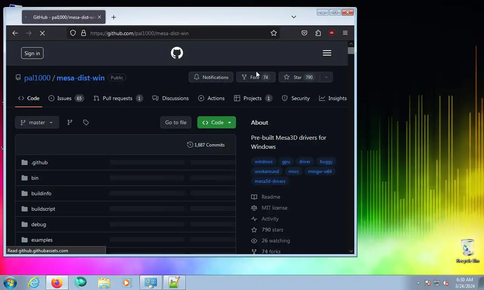
Task: Switch to the Pull requests tab
Action: (x=118, y=98)
